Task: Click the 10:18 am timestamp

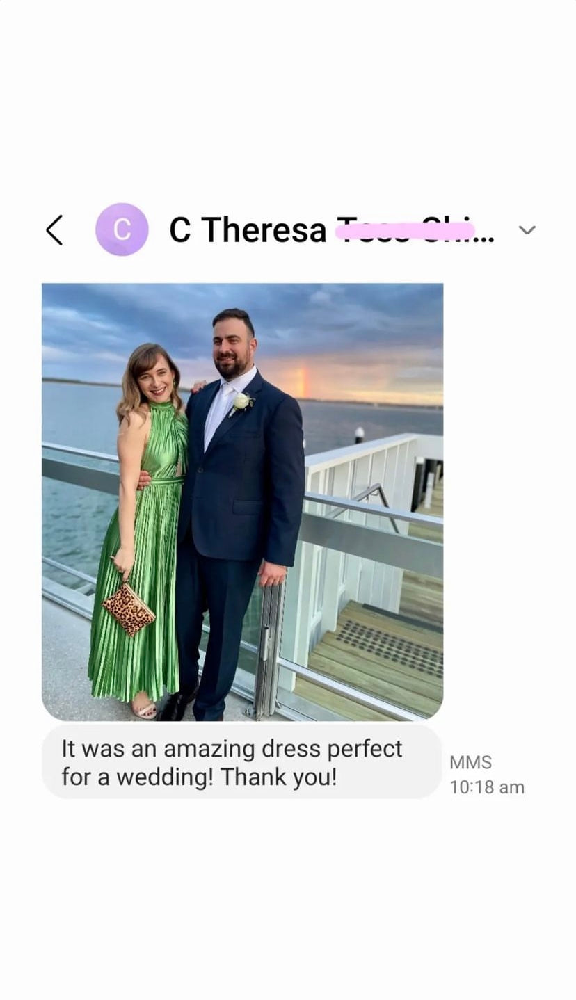Action: (486, 787)
